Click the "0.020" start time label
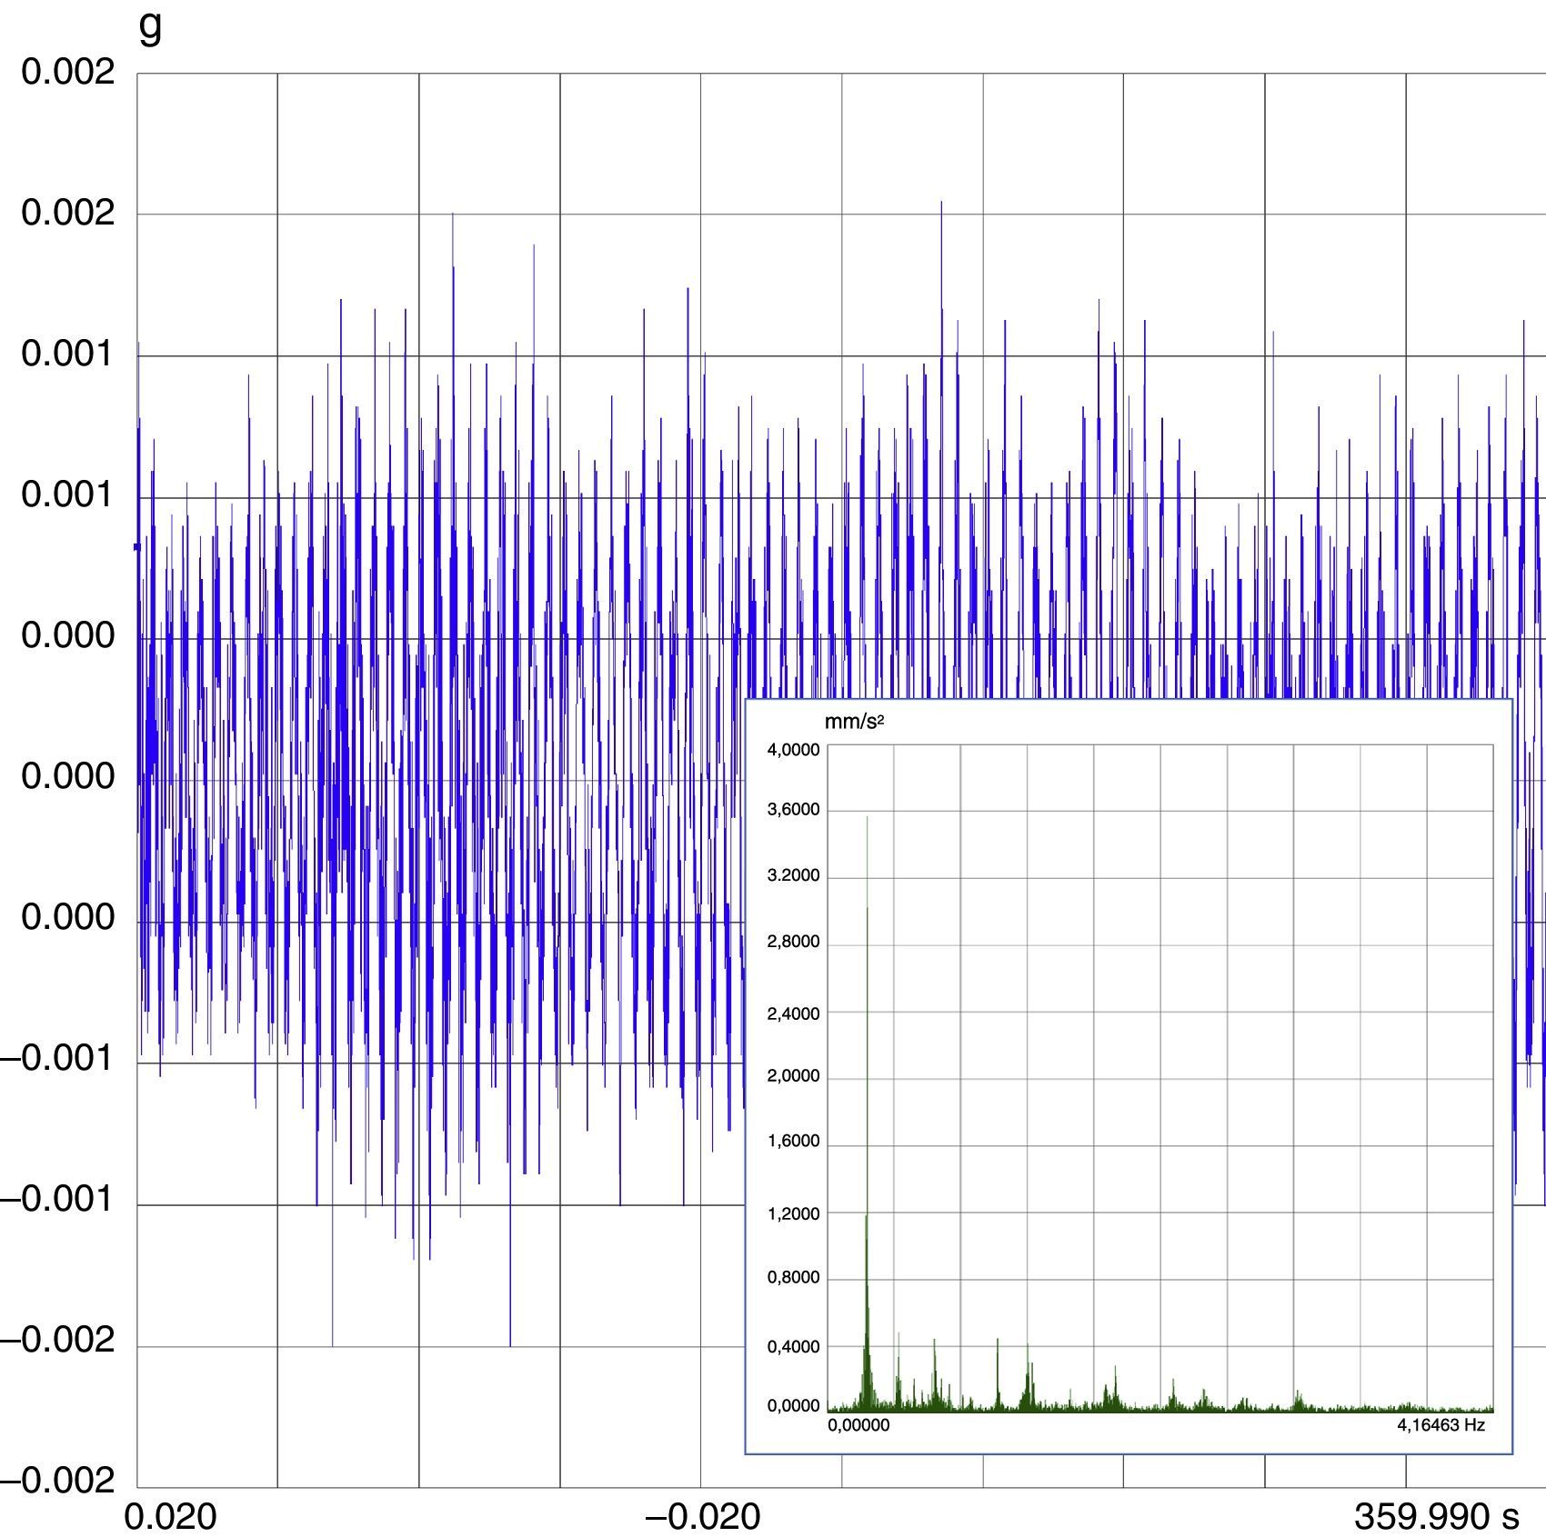Viewport: 1546px width, 1537px height. click(x=170, y=1517)
